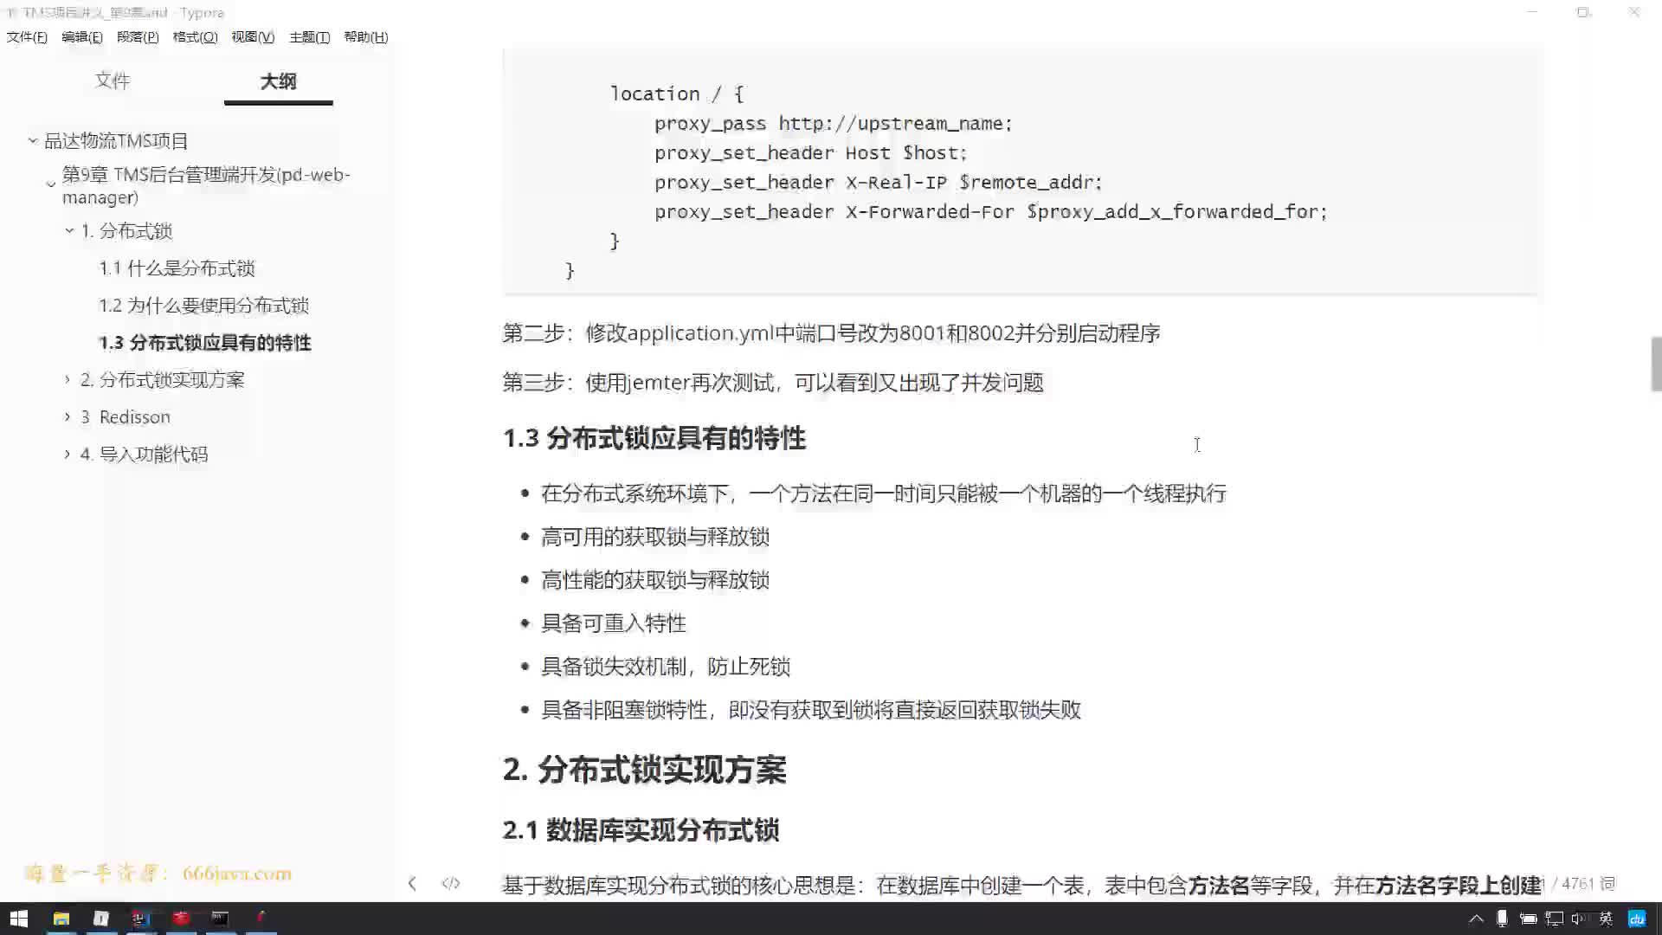Jump to 1.1 什么是分布式锁 in outline

coord(177,268)
